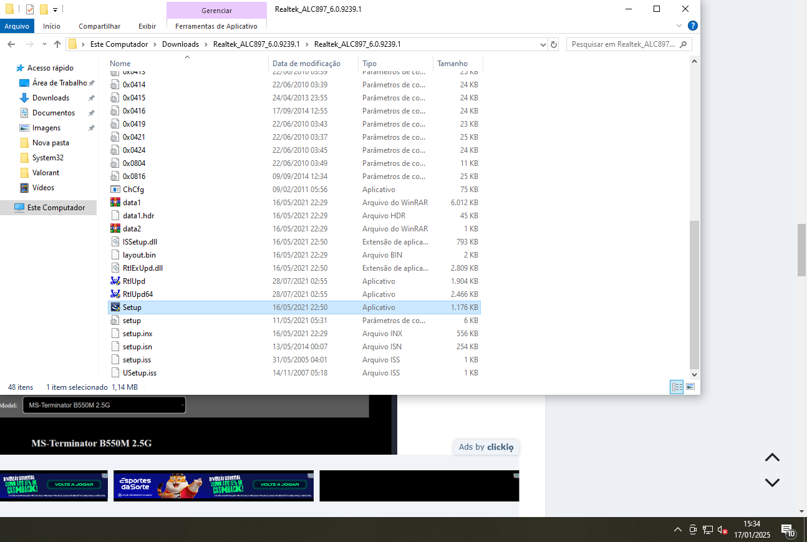This screenshot has height=542, width=807.
Task: Open the System32 folder in sidebar
Action: [x=48, y=158]
